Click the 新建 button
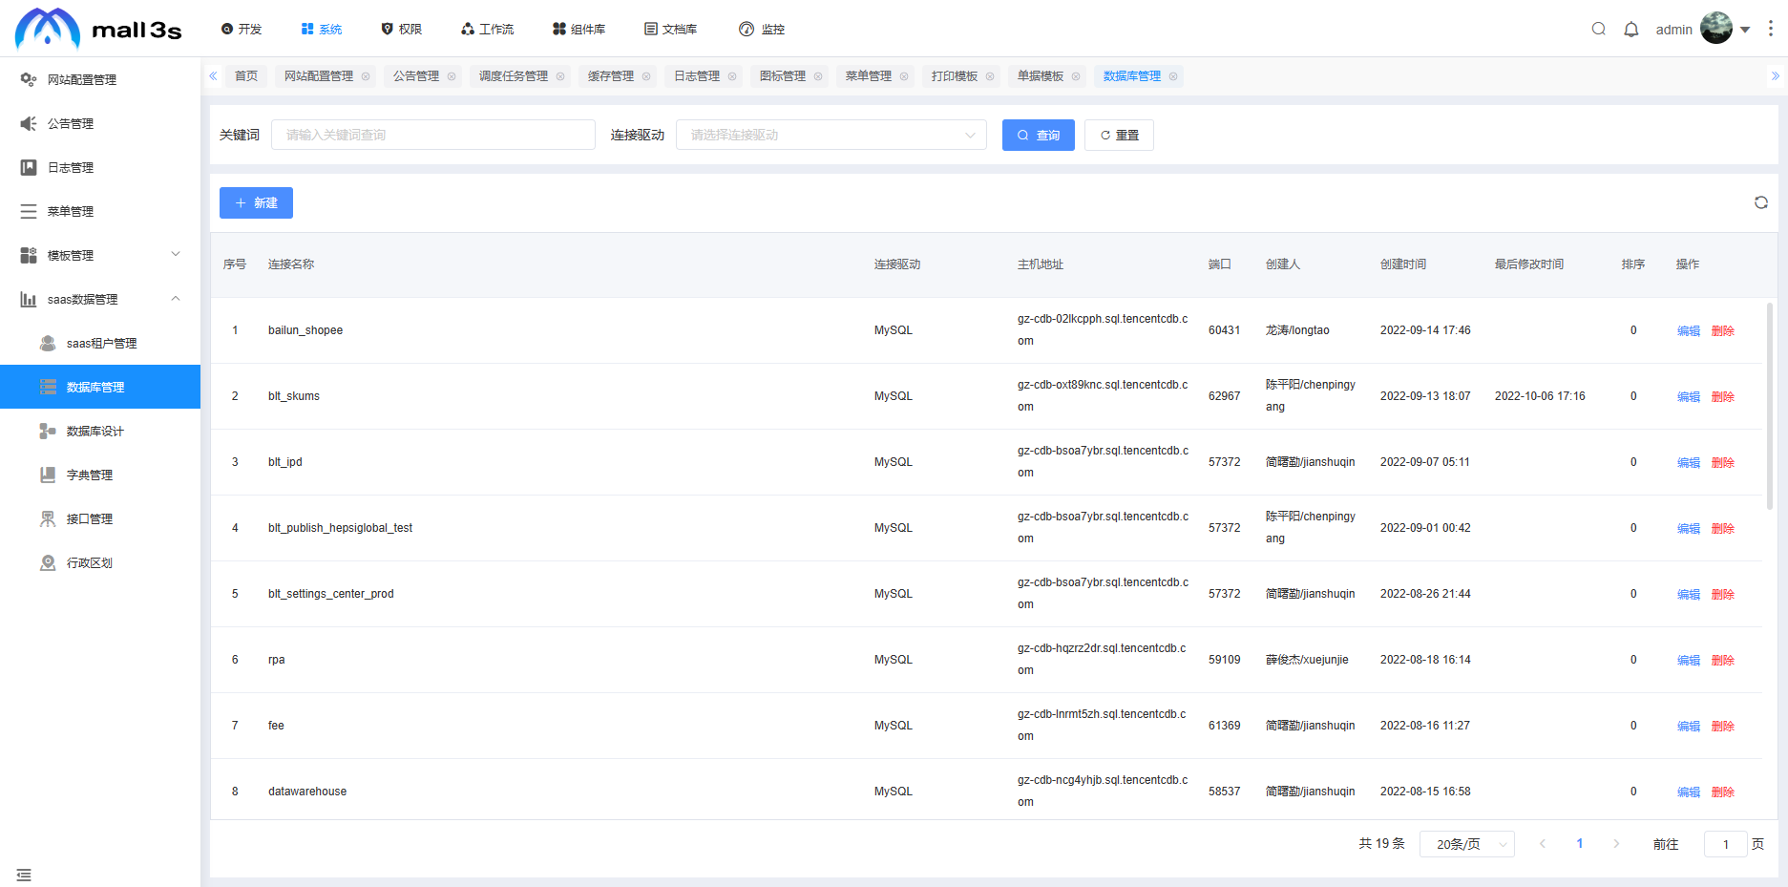 point(256,202)
